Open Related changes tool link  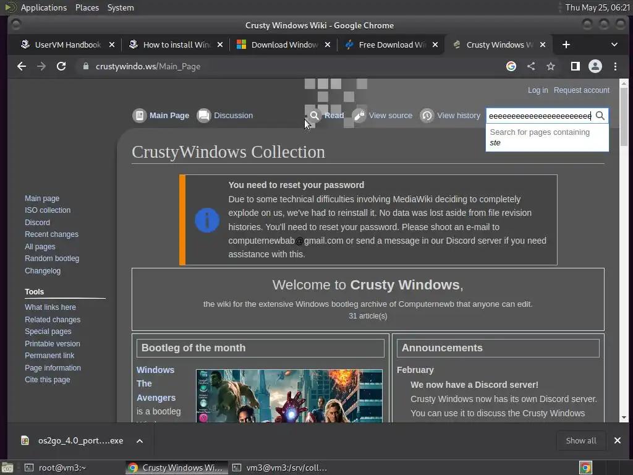53,320
